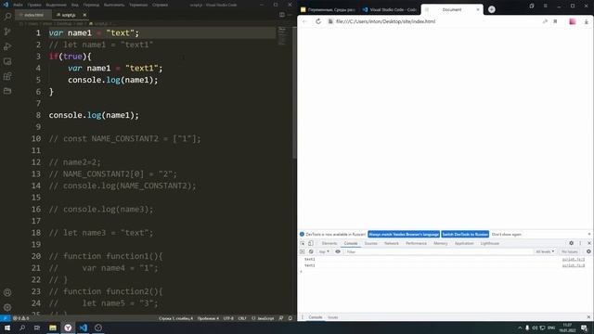Click the browser address bar URL
Screen dimensions: 594x334
click(386, 21)
